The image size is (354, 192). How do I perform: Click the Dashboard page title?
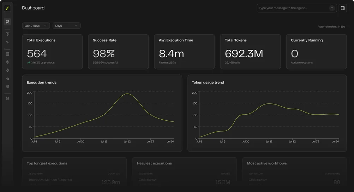(x=33, y=8)
